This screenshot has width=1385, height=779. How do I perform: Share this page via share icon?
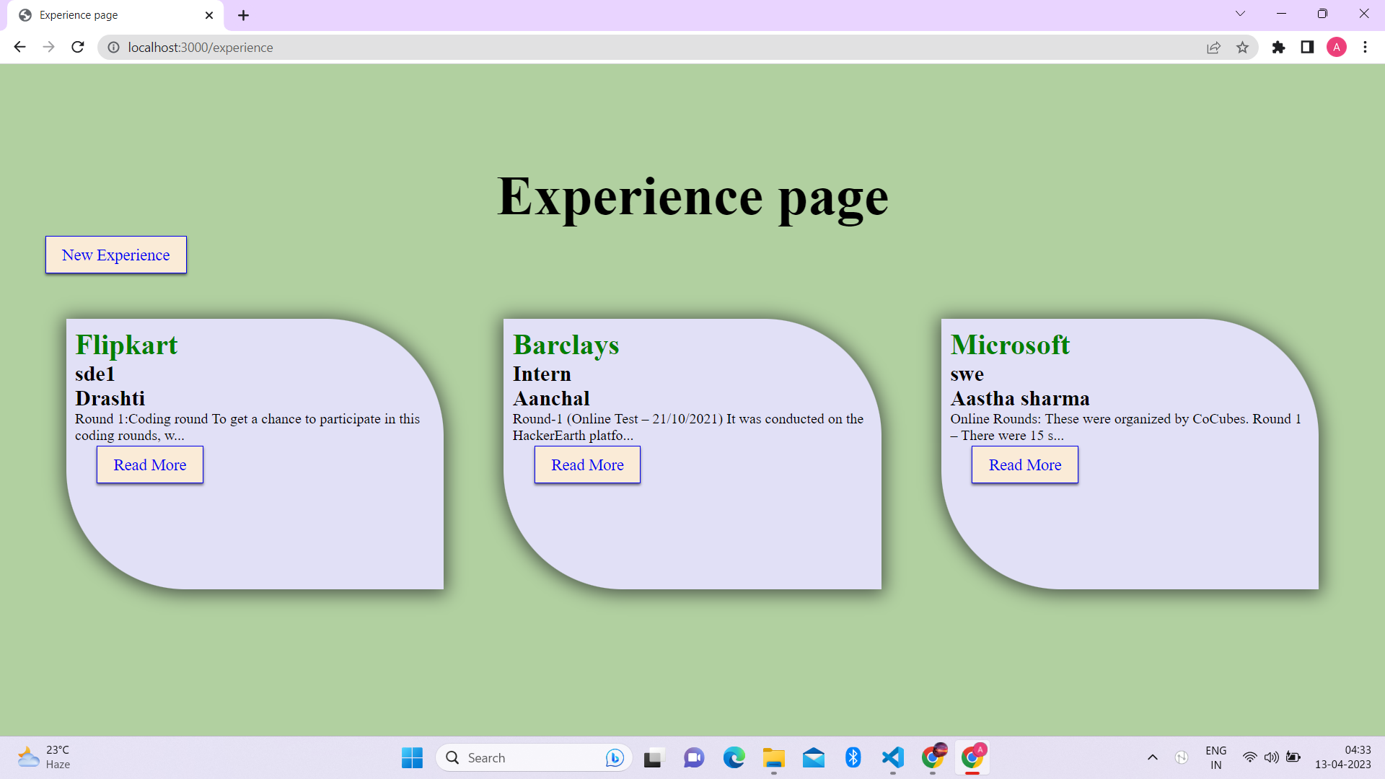[x=1213, y=48]
